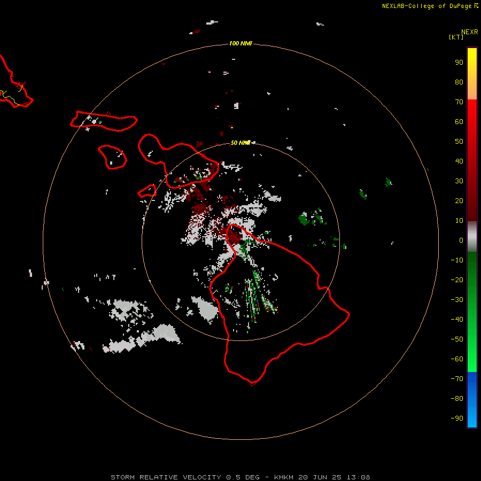Click the 100 NMI range ring label
Image resolution: width=481 pixels, height=481 pixels.
pos(240,43)
